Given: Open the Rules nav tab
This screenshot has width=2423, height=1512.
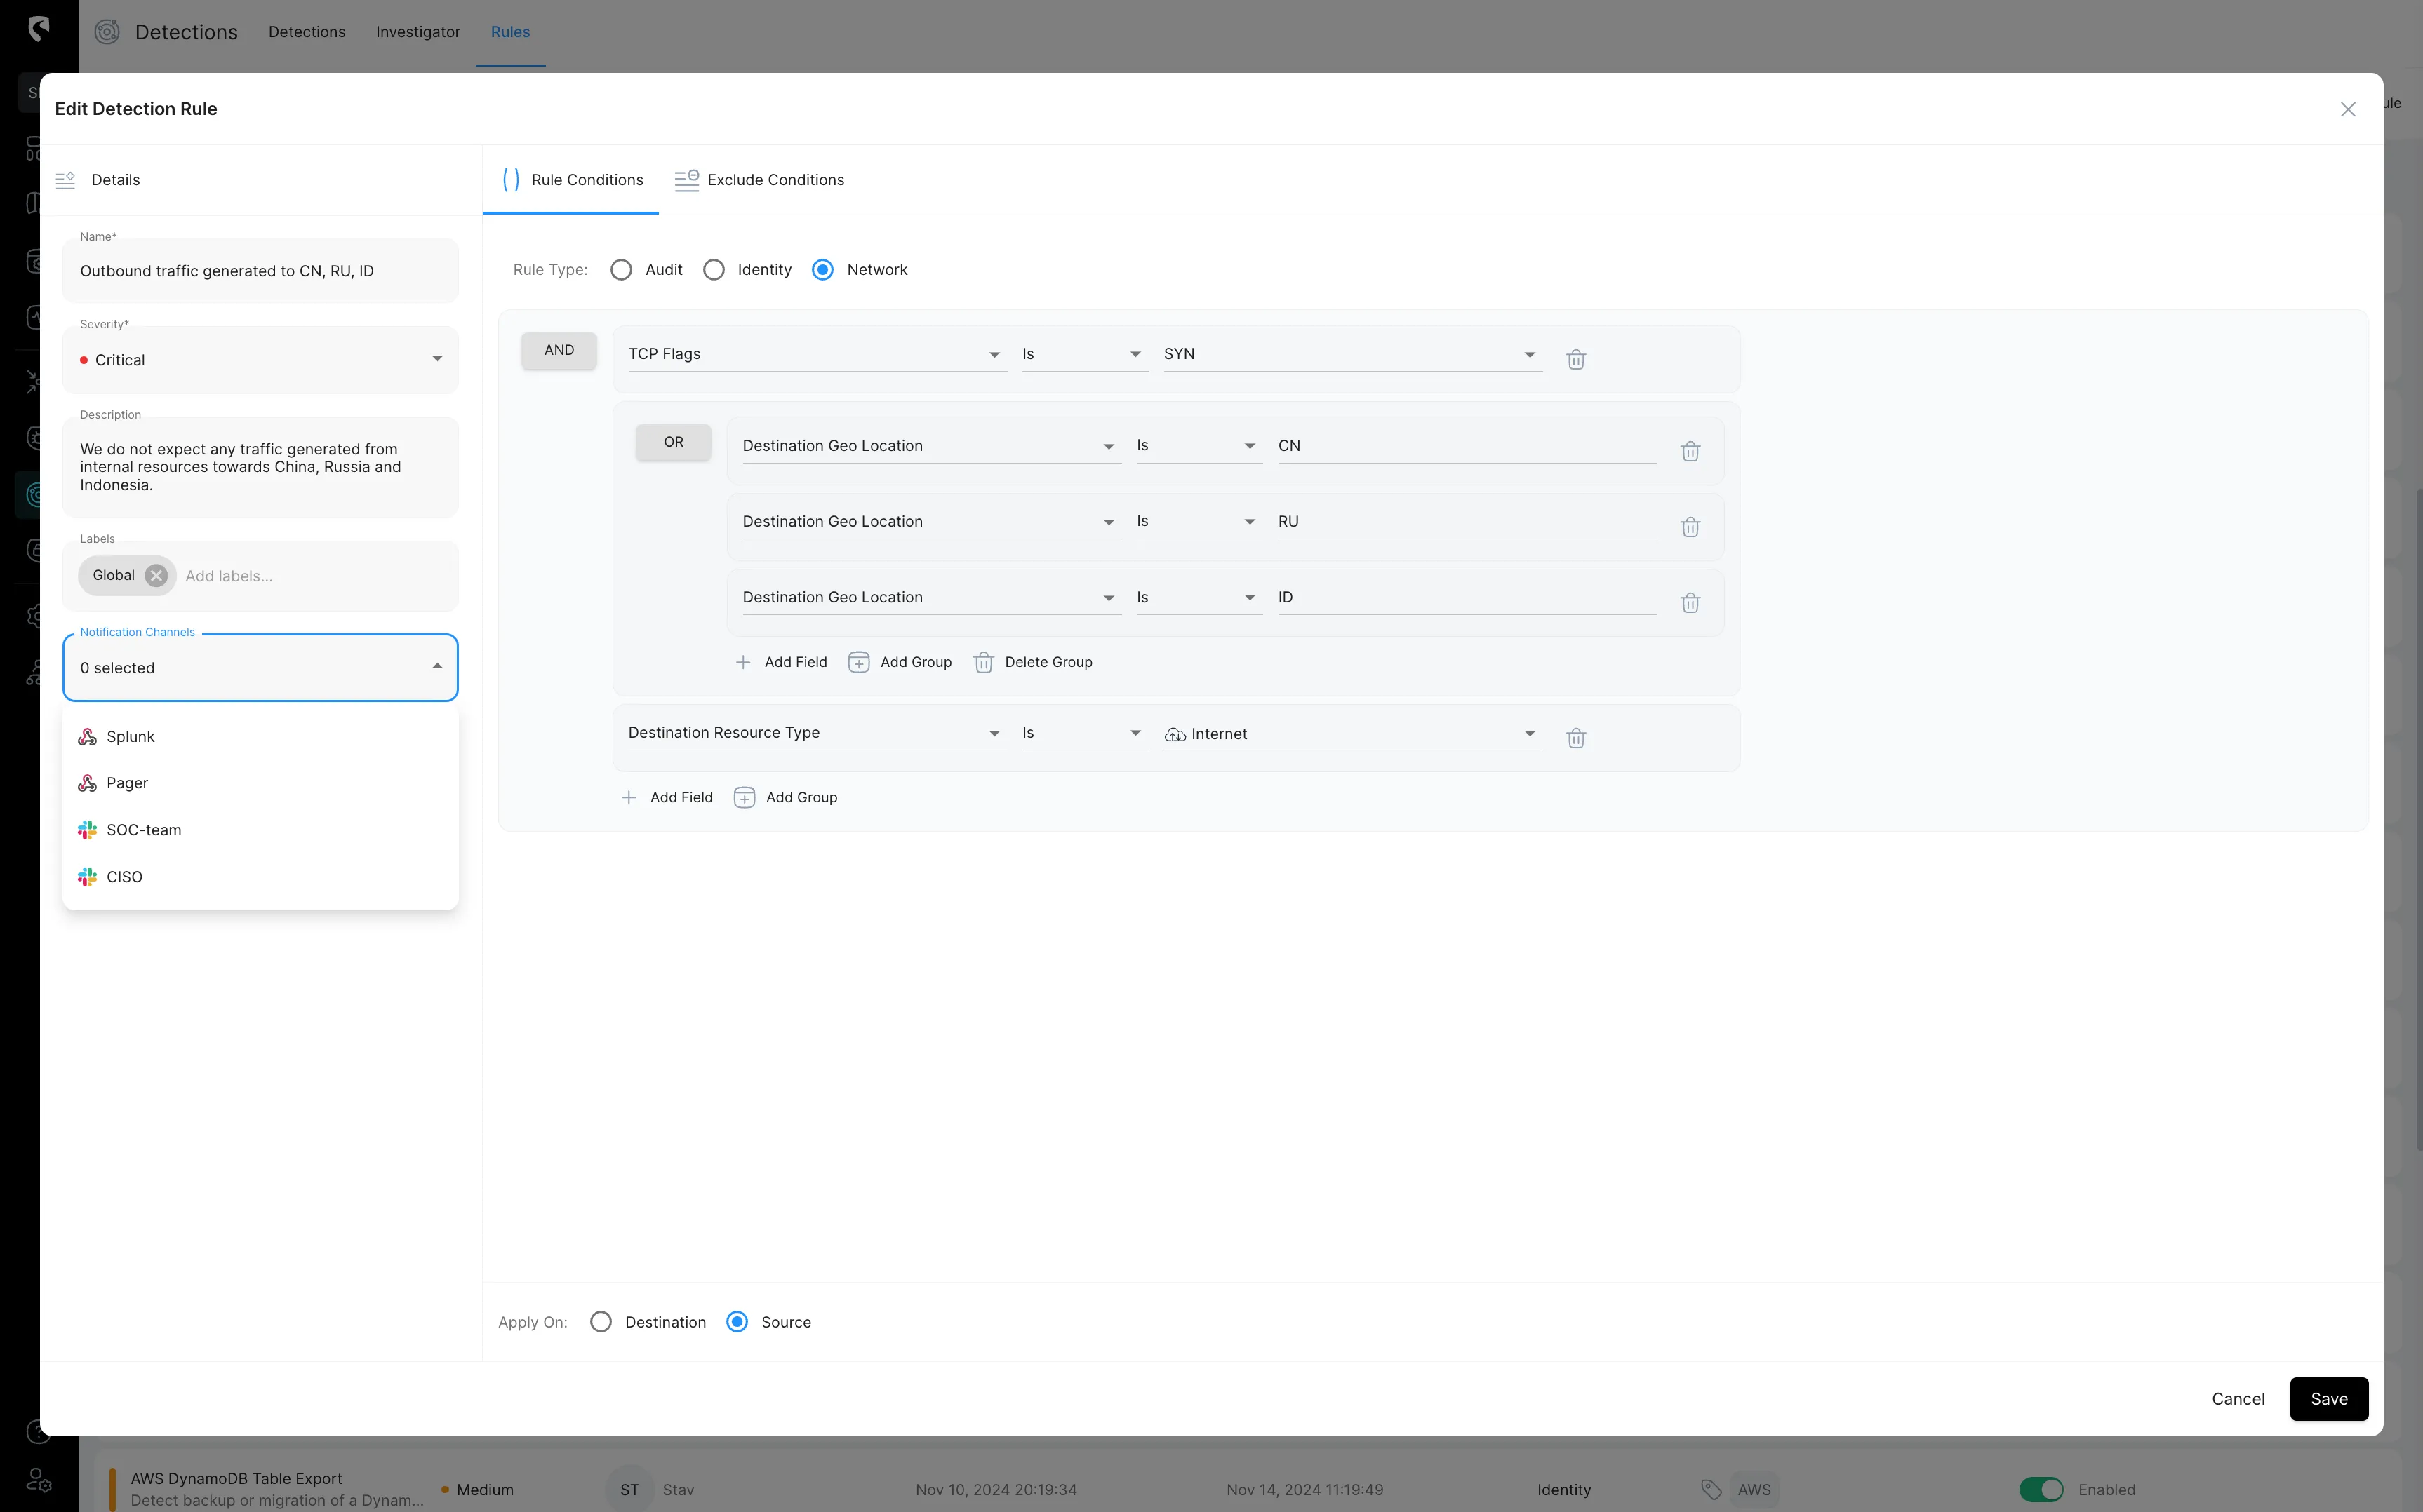Looking at the screenshot, I should coord(510,32).
